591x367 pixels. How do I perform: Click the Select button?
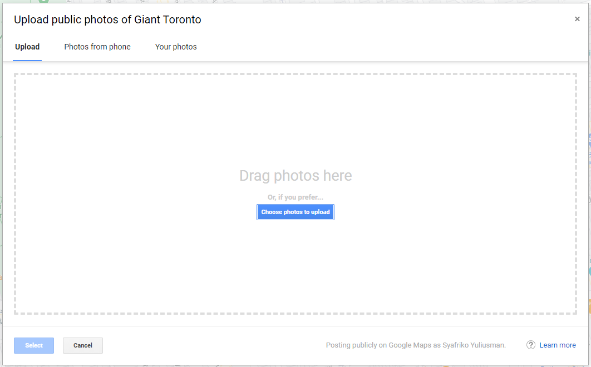pos(34,345)
